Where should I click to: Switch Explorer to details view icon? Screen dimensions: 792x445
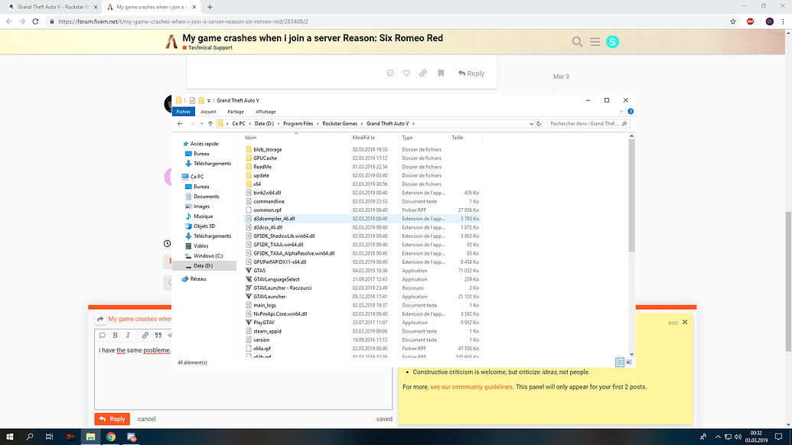click(x=620, y=362)
